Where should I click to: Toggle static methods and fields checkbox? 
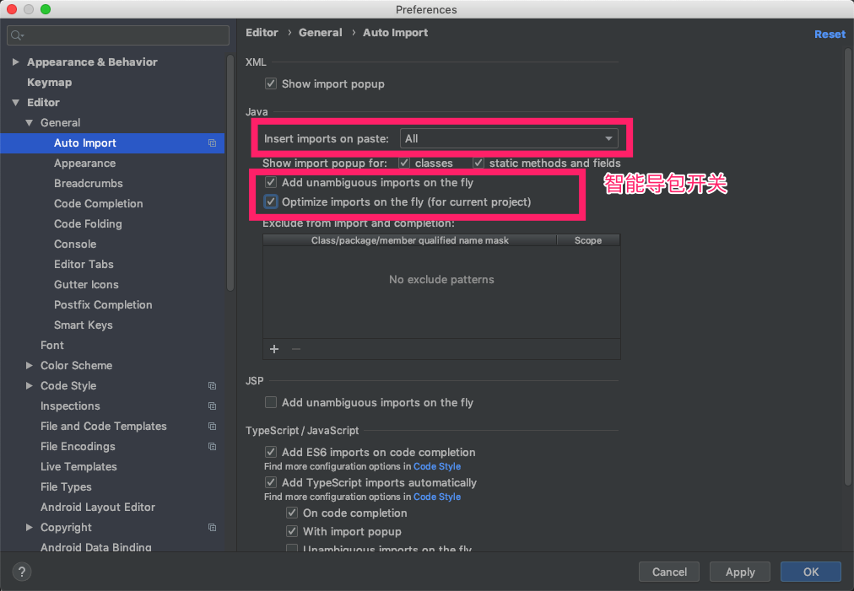[x=478, y=163]
